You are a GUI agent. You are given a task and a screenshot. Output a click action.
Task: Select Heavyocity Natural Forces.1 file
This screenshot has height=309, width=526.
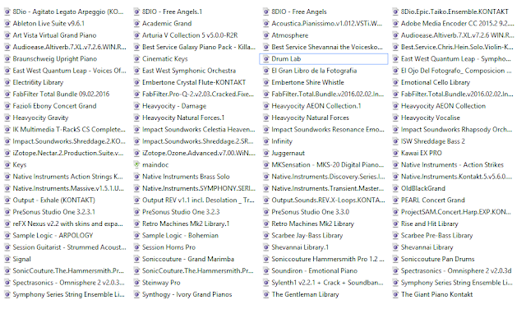183,118
